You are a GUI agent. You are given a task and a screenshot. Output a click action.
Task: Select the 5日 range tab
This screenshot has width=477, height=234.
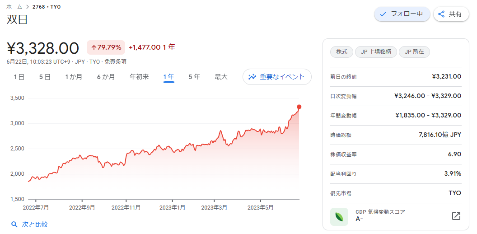(x=45, y=77)
